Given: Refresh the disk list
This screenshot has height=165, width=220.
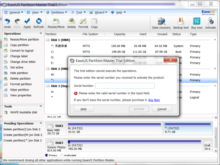Looking at the screenshot, I should tap(38, 23).
